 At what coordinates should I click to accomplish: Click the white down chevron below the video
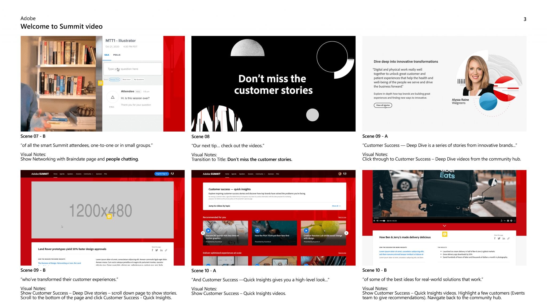click(x=444, y=226)
